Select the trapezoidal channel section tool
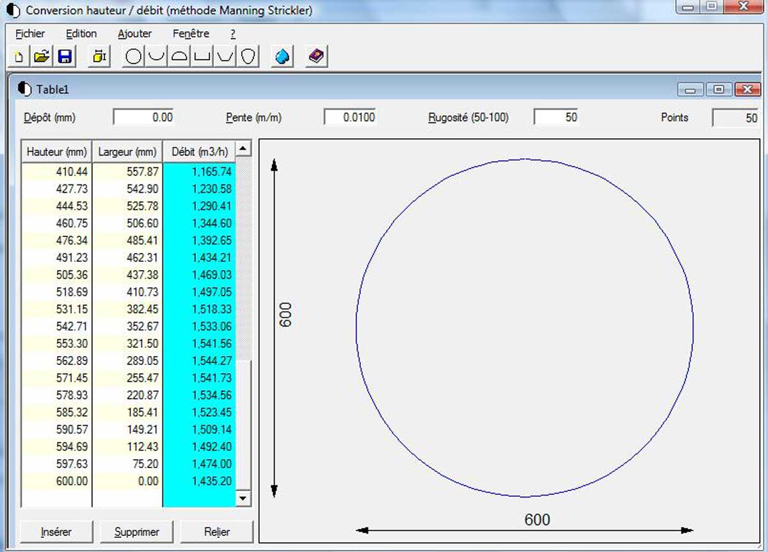The image size is (768, 552). pyautogui.click(x=225, y=56)
